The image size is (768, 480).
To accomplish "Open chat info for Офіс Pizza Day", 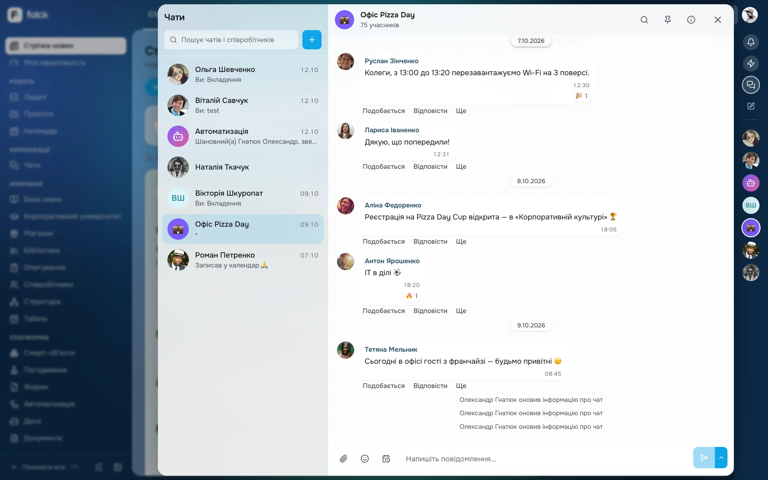I will click(691, 20).
